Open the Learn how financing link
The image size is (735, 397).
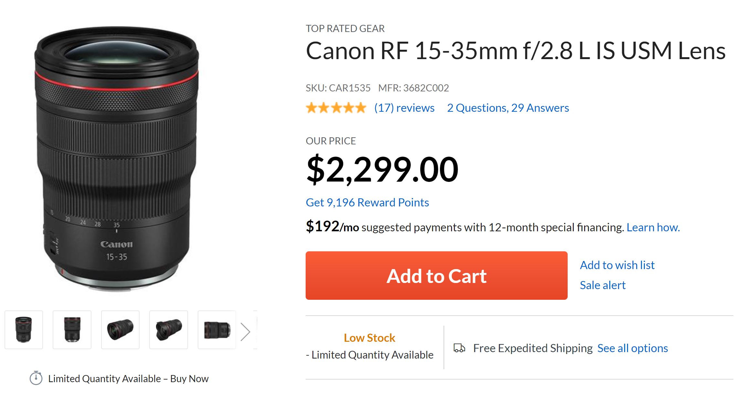tap(653, 227)
